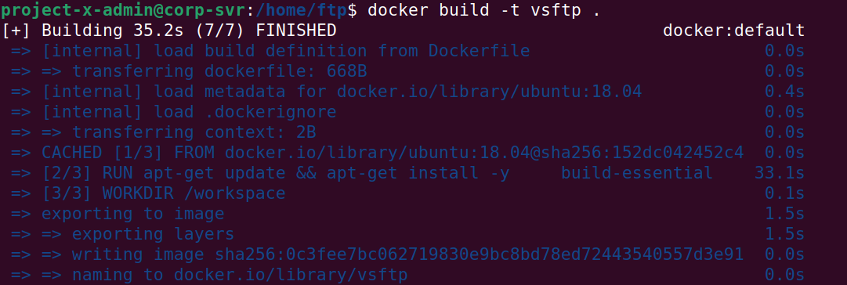Viewport: 847px width, 285px height.
Task: Click the docker build command text
Action: [x=483, y=10]
